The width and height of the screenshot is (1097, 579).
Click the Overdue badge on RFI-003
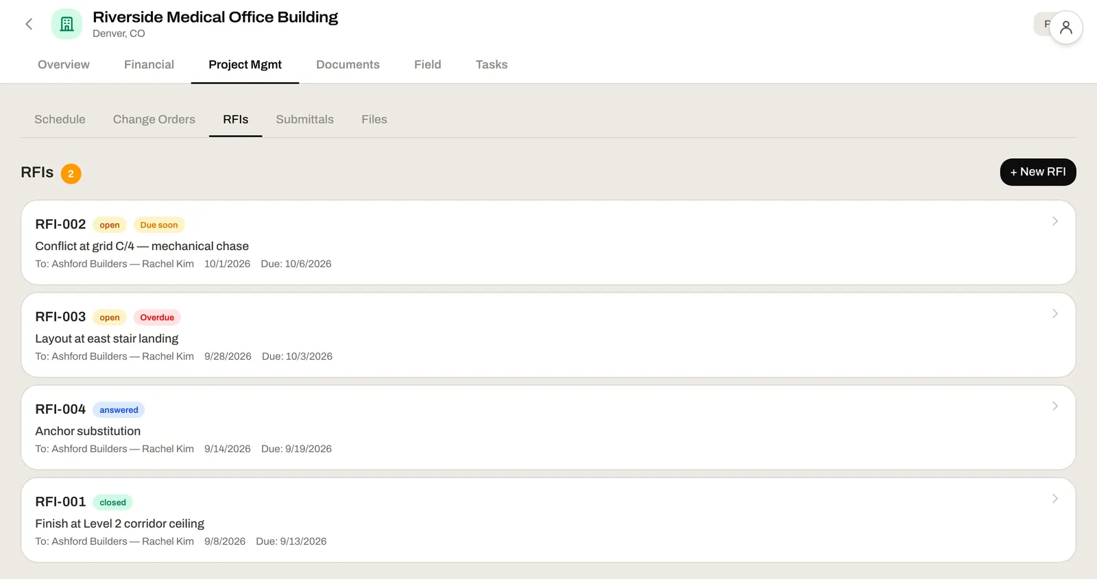157,317
